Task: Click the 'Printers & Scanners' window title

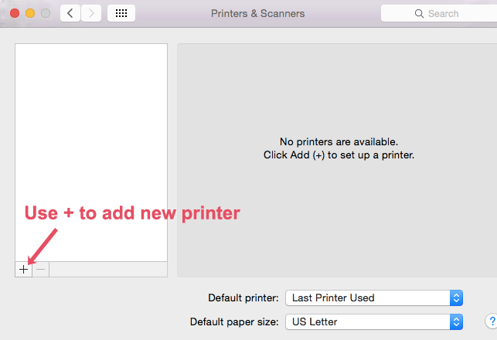Action: point(257,14)
